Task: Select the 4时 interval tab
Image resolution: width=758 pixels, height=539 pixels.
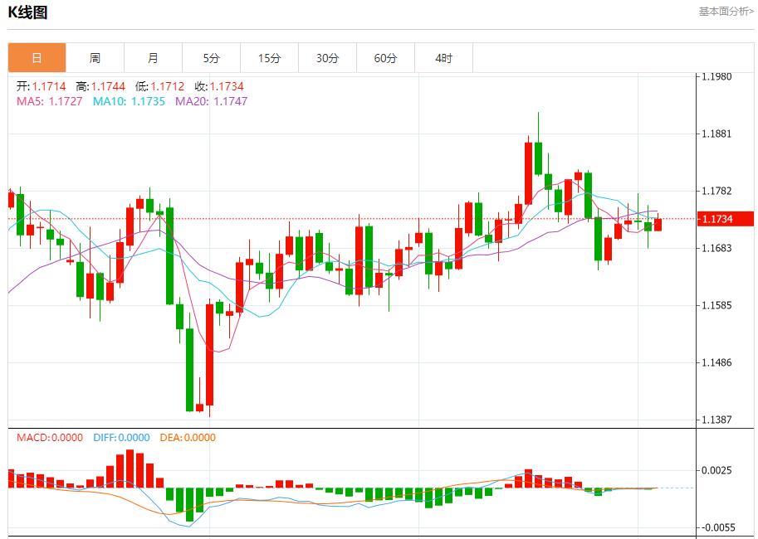Action: point(443,57)
